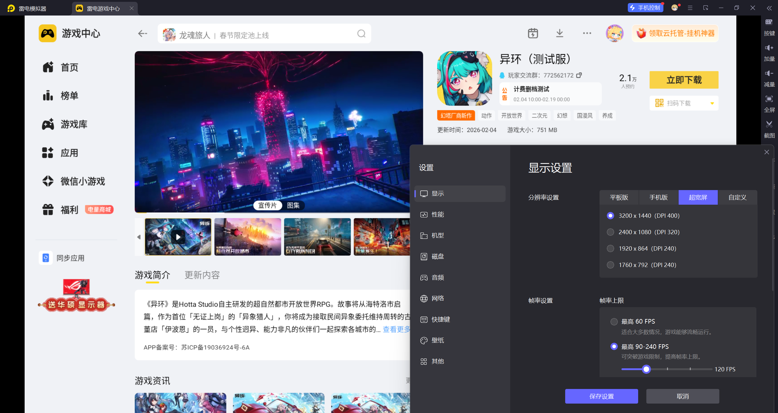778x413 pixels.
Task: Click the search magnifier icon
Action: (361, 33)
